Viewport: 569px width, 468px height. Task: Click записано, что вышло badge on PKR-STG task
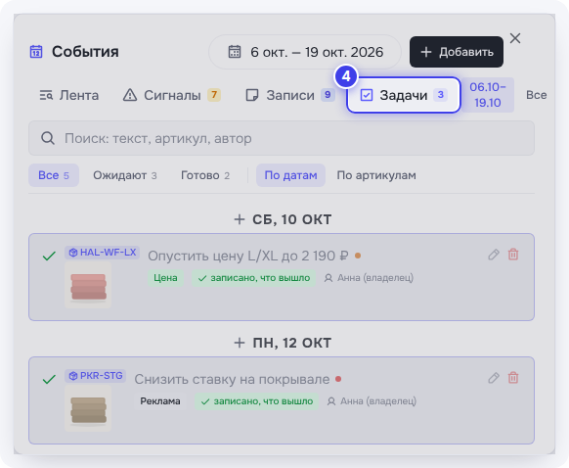256,401
